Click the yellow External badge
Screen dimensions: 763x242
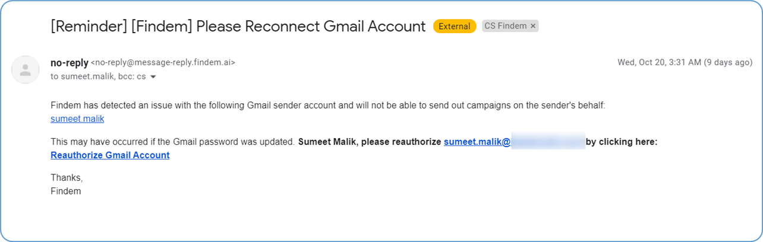454,26
